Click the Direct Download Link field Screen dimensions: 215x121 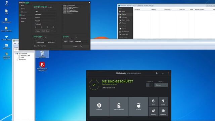click(45, 46)
